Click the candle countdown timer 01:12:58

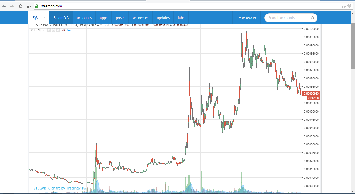(313, 98)
